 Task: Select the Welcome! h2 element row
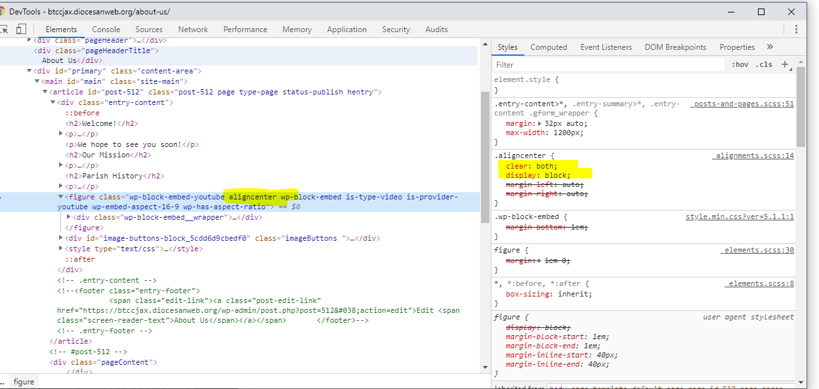tap(102, 123)
